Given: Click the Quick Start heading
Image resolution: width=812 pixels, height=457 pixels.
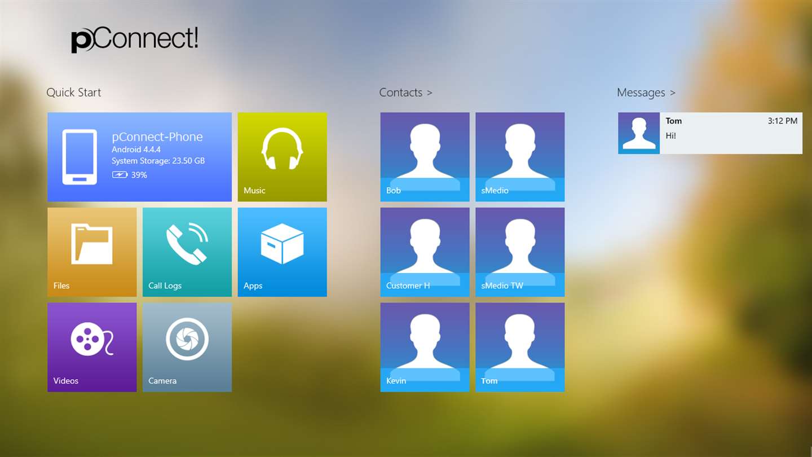Looking at the screenshot, I should point(74,93).
